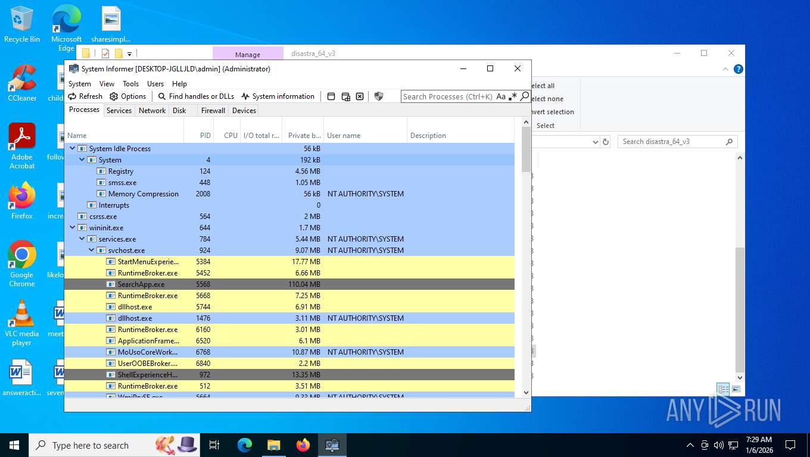Open the View menu
The height and width of the screenshot is (457, 810).
point(107,84)
